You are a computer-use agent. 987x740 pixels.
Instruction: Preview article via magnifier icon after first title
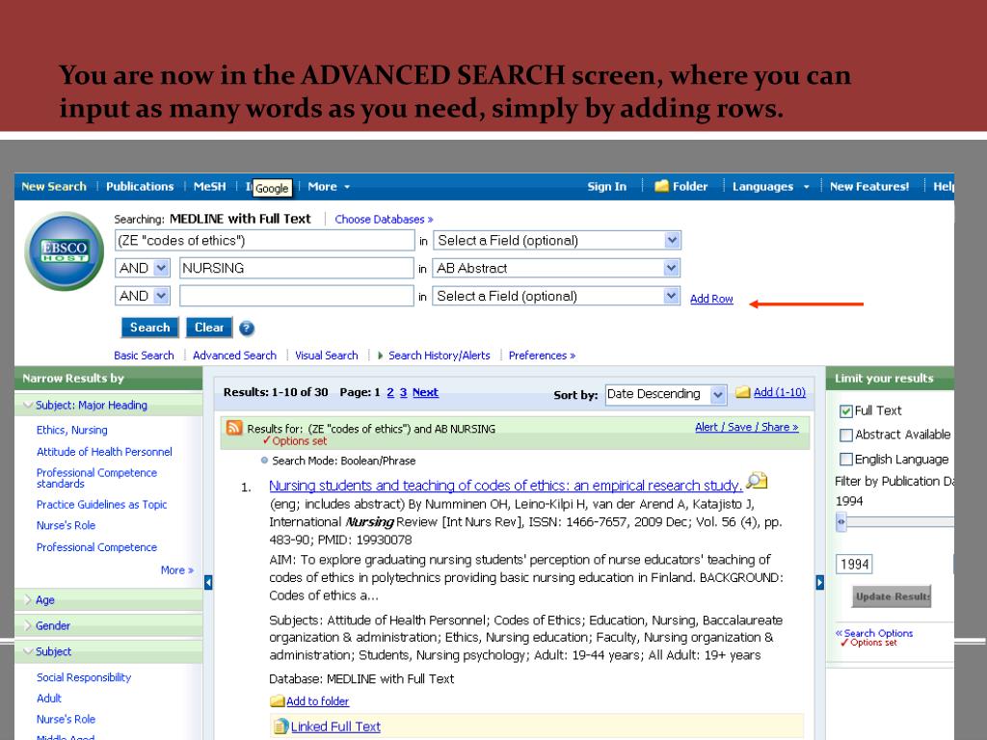(x=757, y=482)
